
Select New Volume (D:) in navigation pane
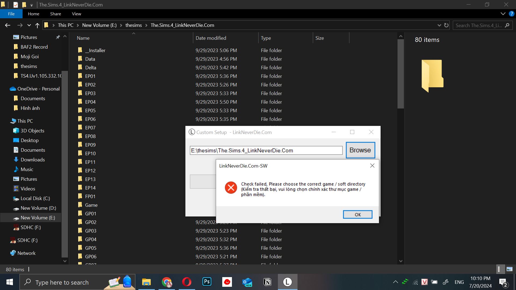click(38, 208)
